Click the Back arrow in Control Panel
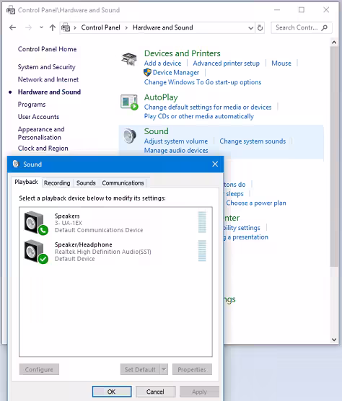The width and height of the screenshot is (342, 401). (x=12, y=27)
